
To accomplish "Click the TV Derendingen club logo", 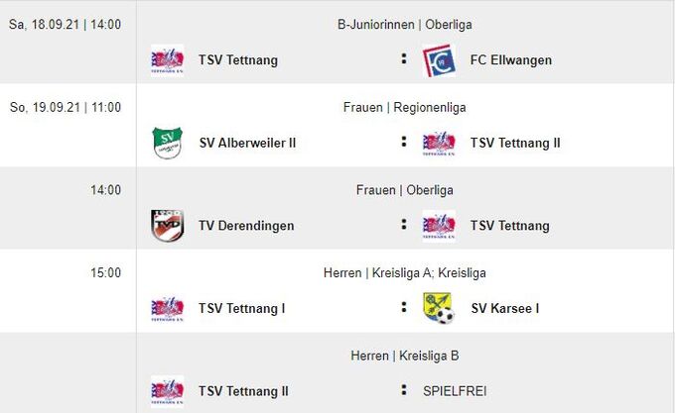I will [x=166, y=226].
